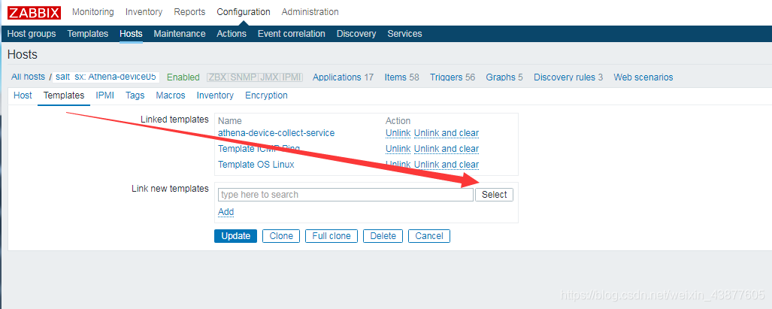The image size is (772, 309).
Task: Switch to the Templates tab
Action: (64, 95)
